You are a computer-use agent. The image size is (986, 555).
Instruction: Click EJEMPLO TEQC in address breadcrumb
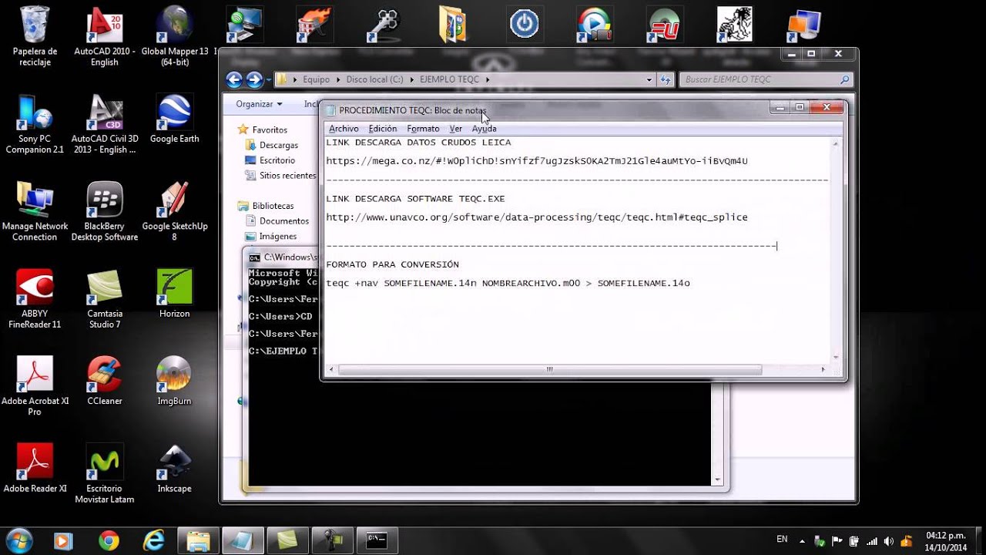449,79
